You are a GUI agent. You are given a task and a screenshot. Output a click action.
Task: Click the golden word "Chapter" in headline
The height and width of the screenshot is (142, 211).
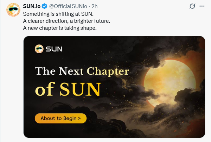click(x=108, y=72)
